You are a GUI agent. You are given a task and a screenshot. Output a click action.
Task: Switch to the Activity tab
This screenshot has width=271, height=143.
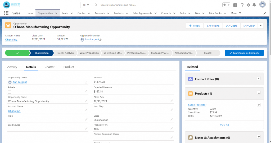[x=12, y=67]
